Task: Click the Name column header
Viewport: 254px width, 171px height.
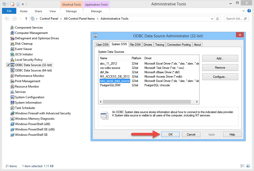Action: 114,58
